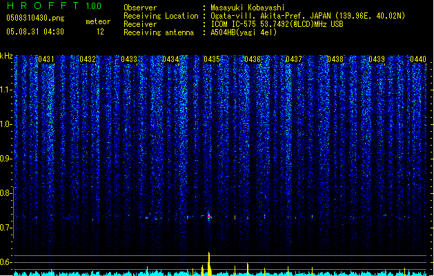This screenshot has height=276, width=434.
Task: Click the meteor label
Action: (x=98, y=21)
